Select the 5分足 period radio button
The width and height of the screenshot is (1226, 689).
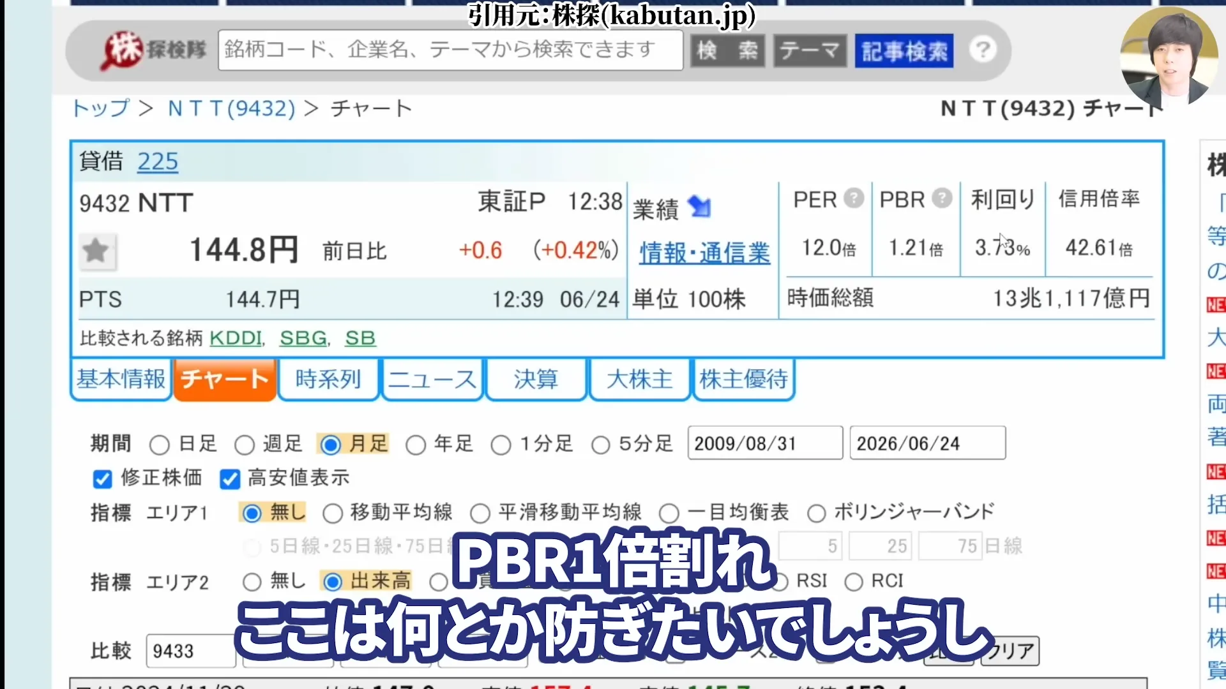(600, 445)
